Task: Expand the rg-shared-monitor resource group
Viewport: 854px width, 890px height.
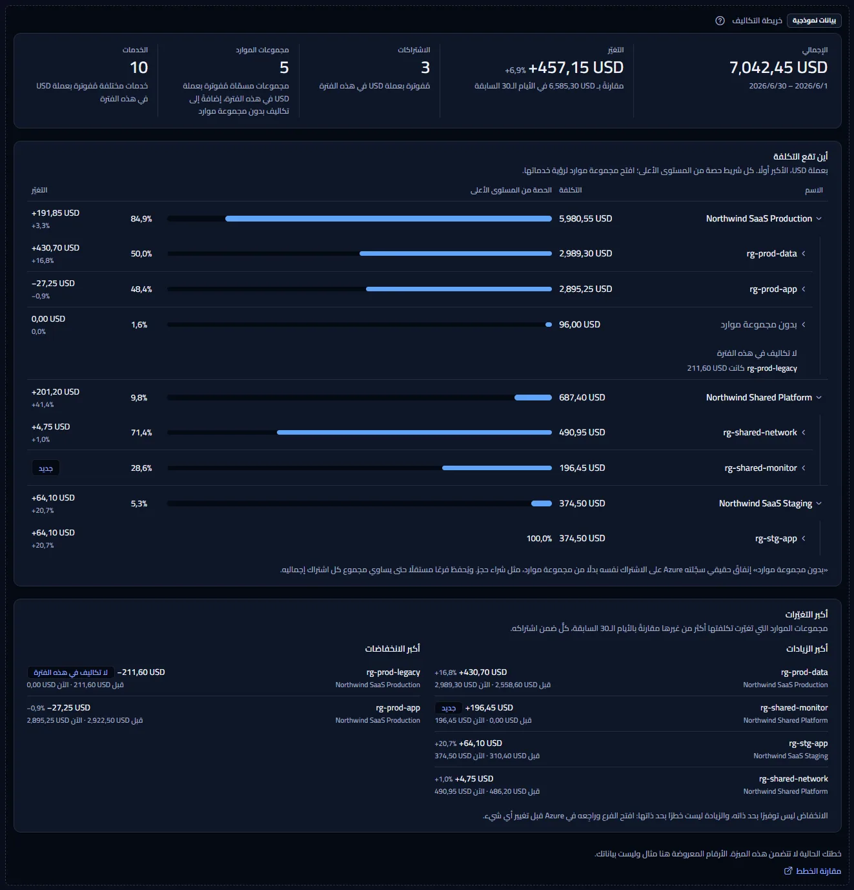Action: (x=804, y=468)
